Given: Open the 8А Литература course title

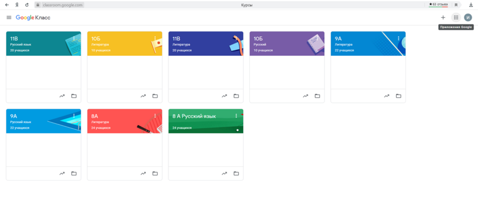Looking at the screenshot, I should 94,116.
